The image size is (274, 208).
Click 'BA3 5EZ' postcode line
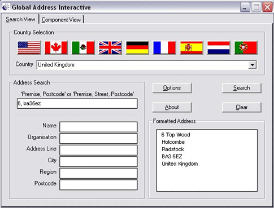tap(172, 157)
